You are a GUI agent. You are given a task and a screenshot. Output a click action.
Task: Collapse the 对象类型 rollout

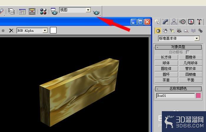click(x=178, y=47)
